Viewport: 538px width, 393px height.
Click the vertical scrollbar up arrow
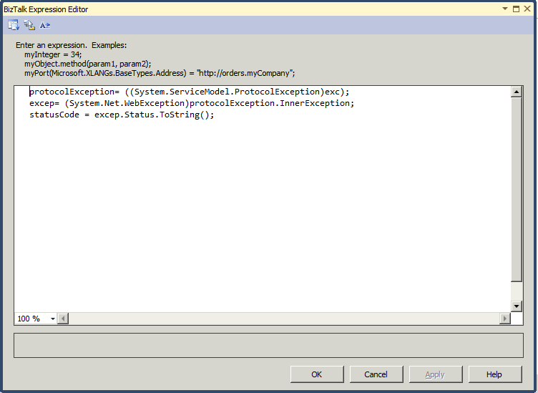[x=517, y=92]
